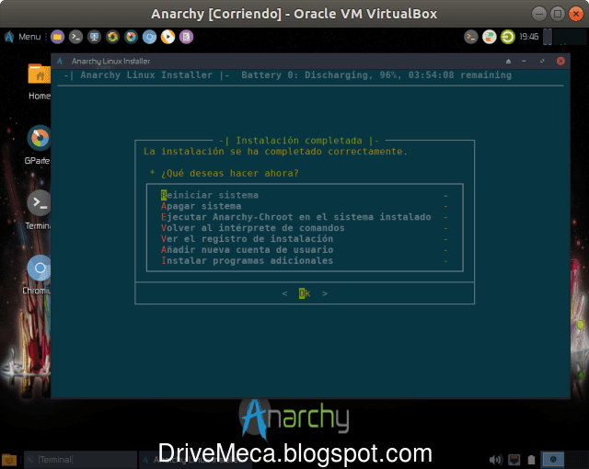Select 'Ejecutar Anarchy-Chroot en el sistema instalado'

(x=304, y=217)
